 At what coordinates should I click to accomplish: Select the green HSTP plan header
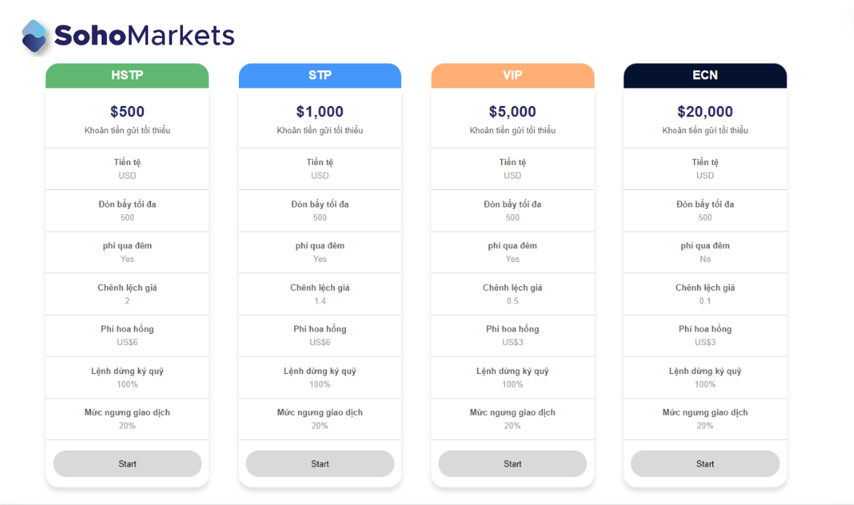(x=127, y=76)
